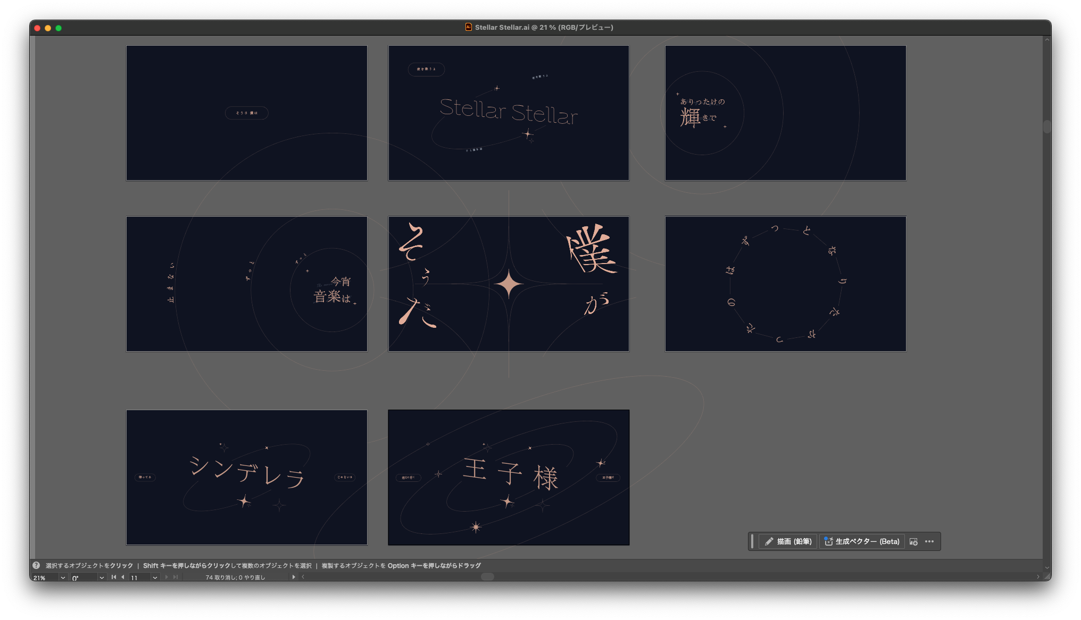Click the scroll down arrow on vertical scrollbar
Viewport: 1081px width, 620px height.
click(1046, 567)
